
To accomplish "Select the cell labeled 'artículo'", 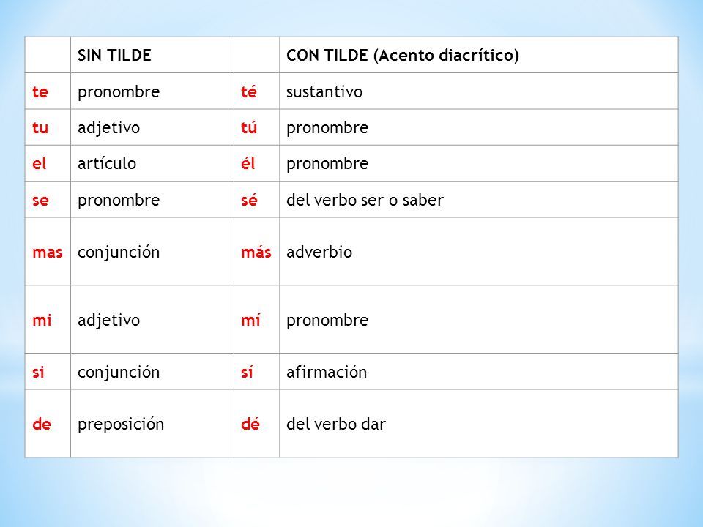I will tap(152, 163).
